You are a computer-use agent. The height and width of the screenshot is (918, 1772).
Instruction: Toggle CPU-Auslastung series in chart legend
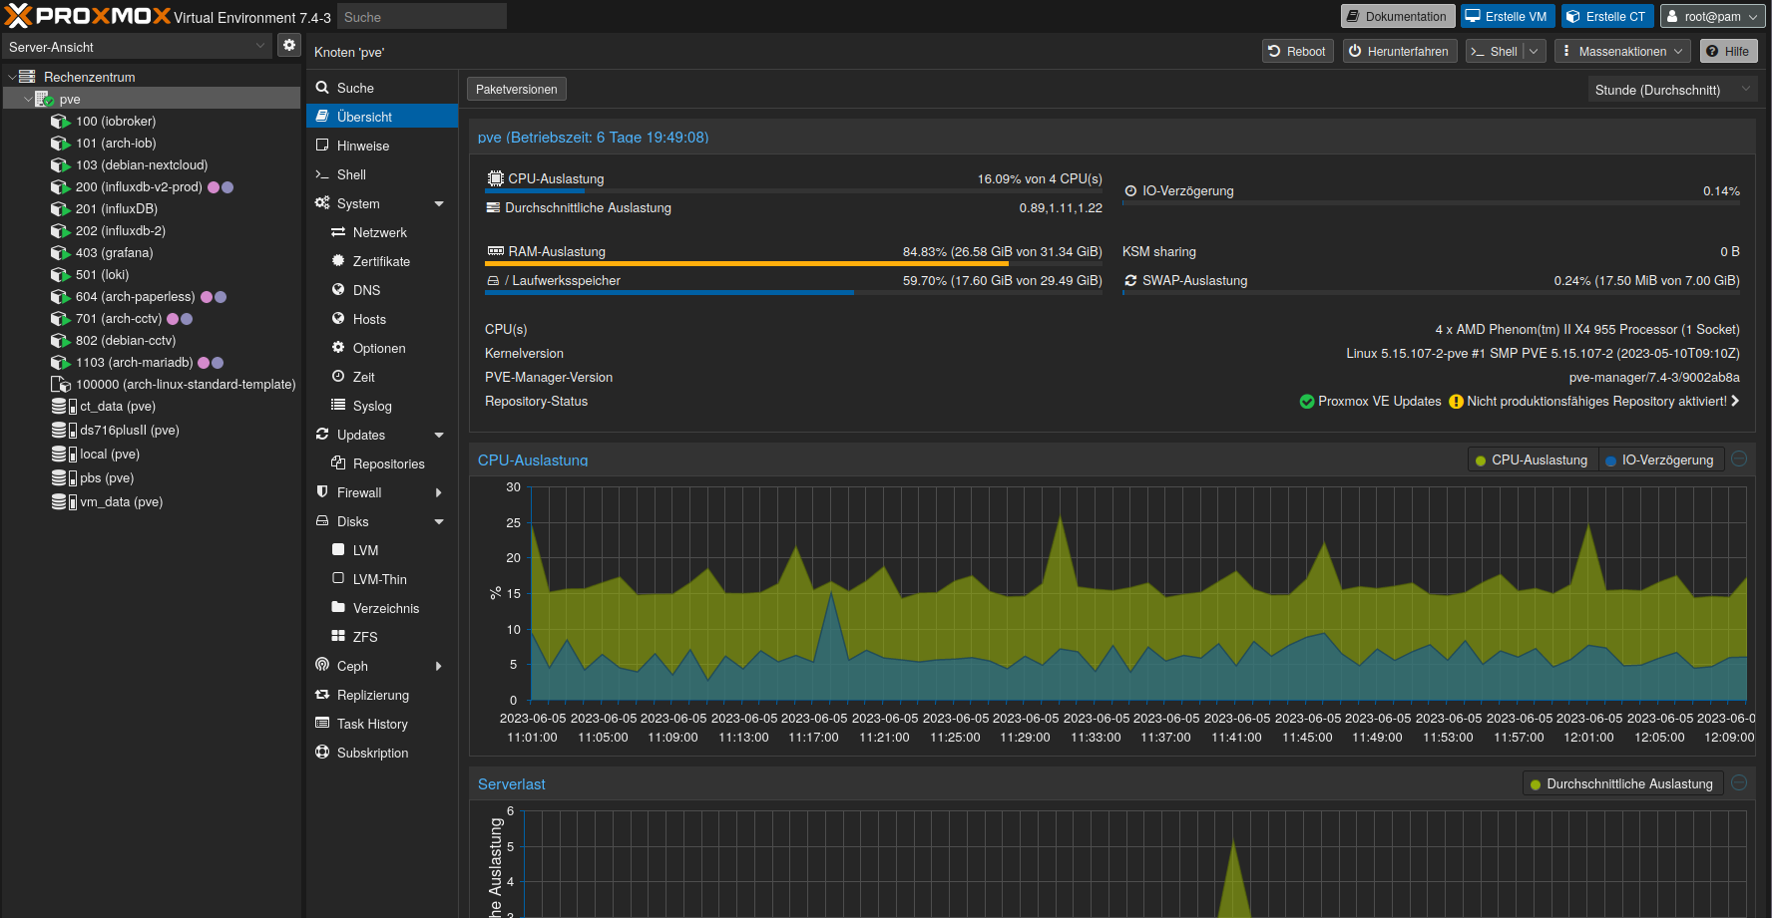[x=1533, y=460]
